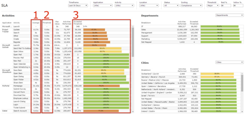Image resolution: width=245 pixels, height=114 pixels.
Task: Select the Spain \ Catalonia \ Barcelona row
Action: pyautogui.click(x=191, y=86)
